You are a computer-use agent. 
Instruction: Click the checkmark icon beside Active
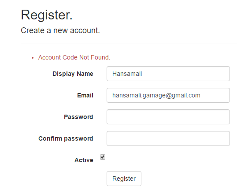click(103, 157)
